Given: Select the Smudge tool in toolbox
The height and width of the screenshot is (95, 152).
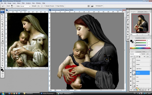Looking at the screenshot, I should [x=2, y=43].
